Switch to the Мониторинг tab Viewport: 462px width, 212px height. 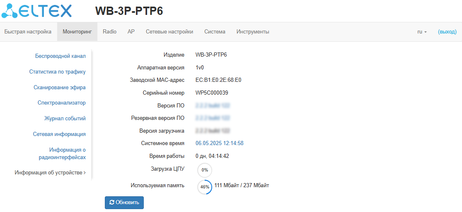tap(77, 32)
